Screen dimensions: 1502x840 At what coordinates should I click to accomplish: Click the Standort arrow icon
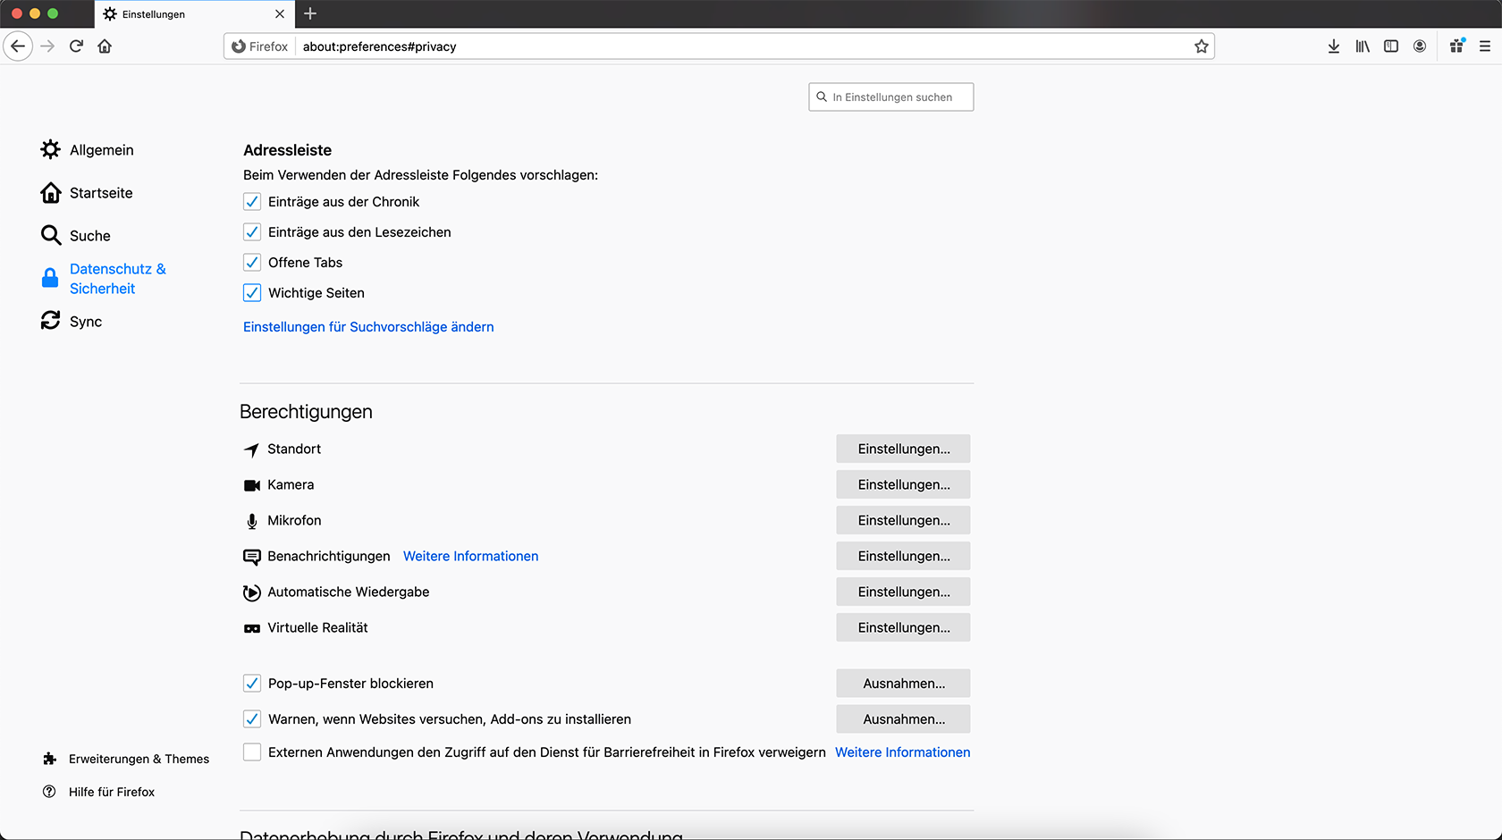point(252,449)
